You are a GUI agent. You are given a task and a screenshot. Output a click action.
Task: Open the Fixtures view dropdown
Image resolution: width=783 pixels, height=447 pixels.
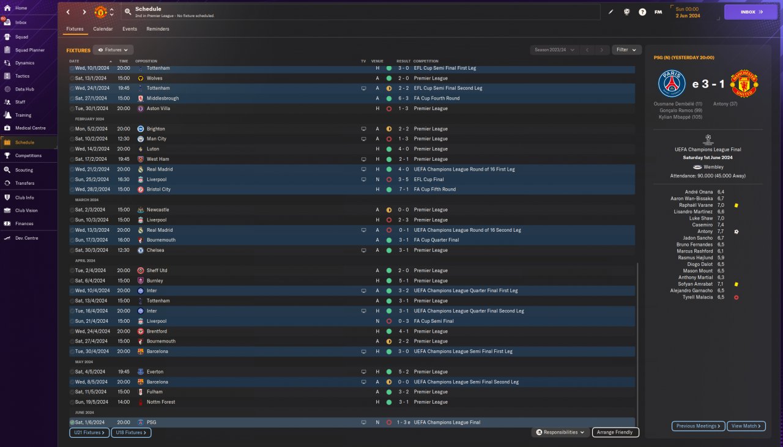coord(114,50)
